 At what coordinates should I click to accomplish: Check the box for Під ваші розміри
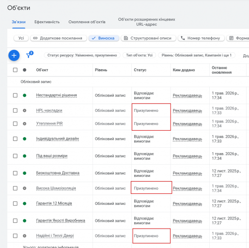pyautogui.click(x=15, y=156)
